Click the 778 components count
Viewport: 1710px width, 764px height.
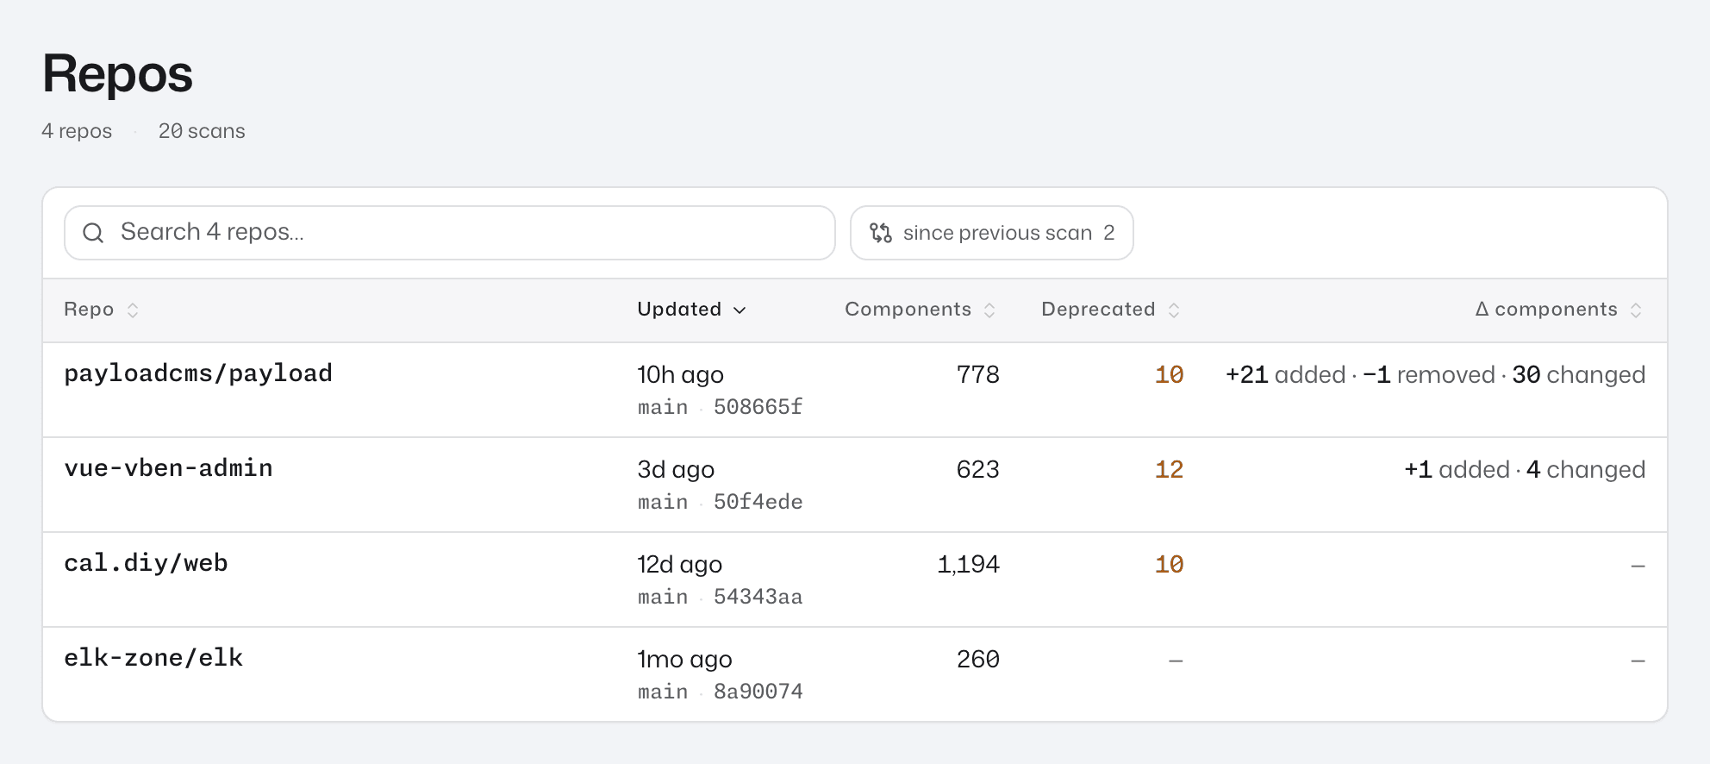point(978,374)
